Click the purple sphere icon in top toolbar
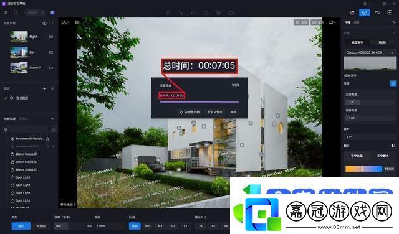The image size is (399, 234). click(52, 12)
